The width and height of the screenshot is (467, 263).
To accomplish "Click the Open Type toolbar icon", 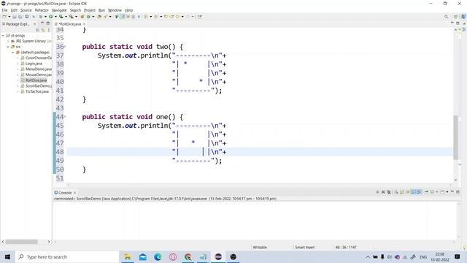I will click(99, 17).
